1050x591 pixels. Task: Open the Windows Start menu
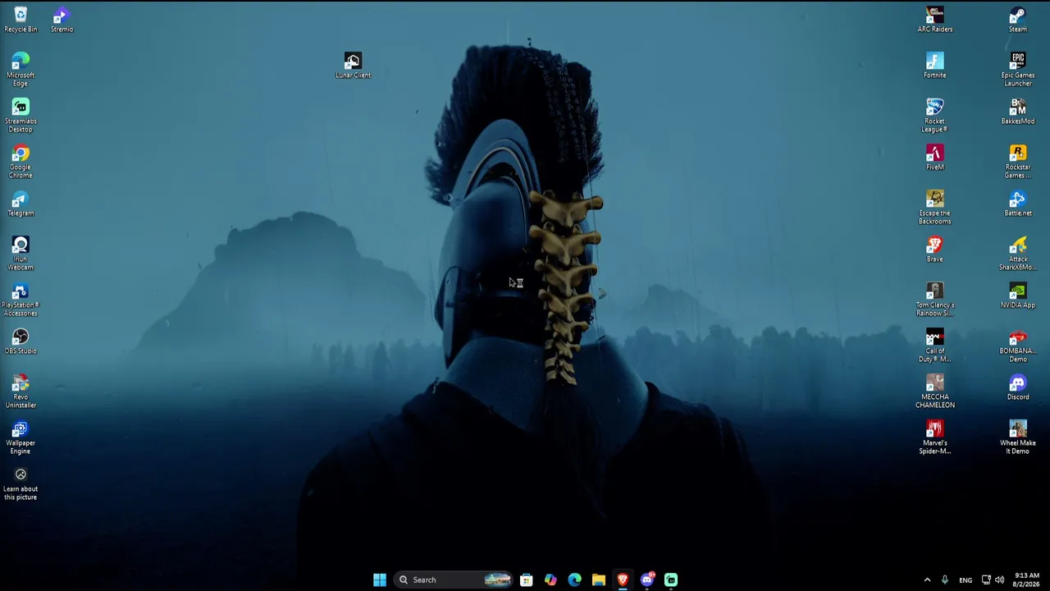[380, 580]
